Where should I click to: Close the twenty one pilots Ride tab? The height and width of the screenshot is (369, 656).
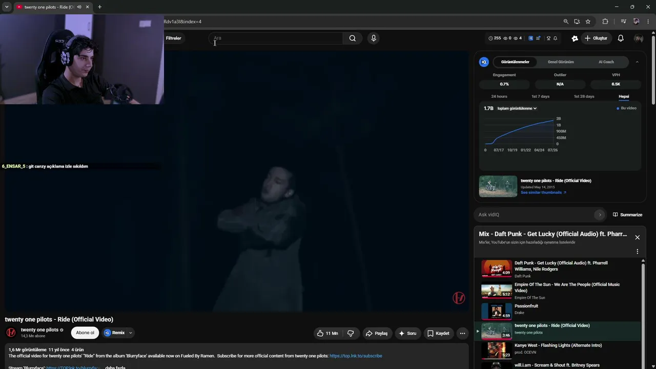pyautogui.click(x=88, y=7)
